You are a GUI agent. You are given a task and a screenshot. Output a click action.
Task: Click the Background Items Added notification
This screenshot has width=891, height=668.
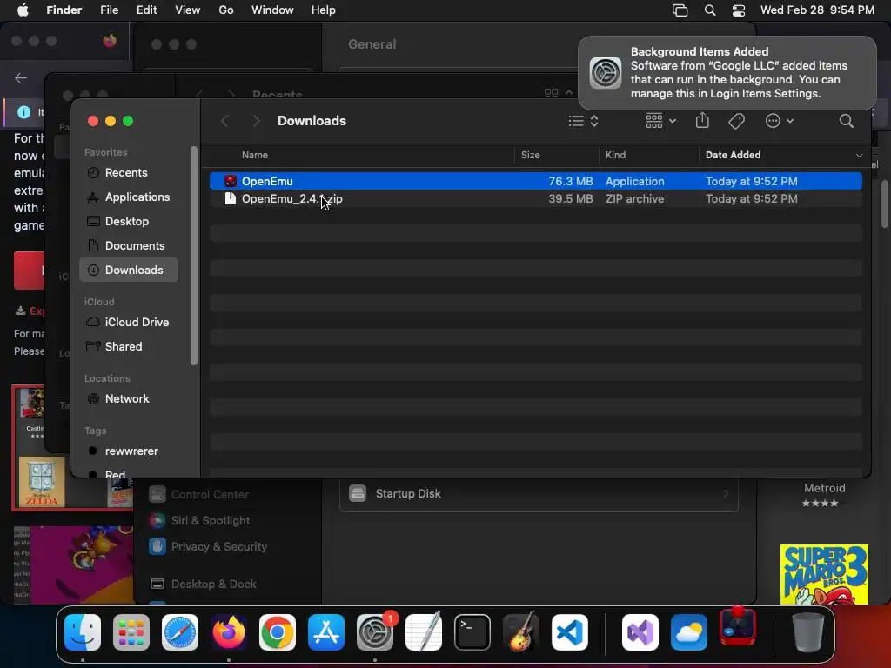(x=727, y=73)
